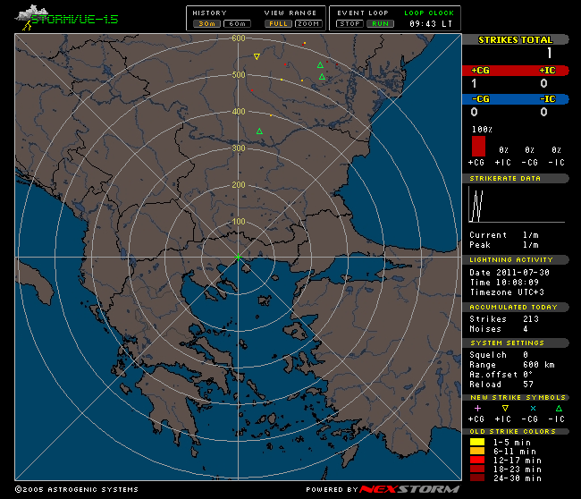This screenshot has height=499, width=581.
Task: Click the Current 1/m rate
Action: pyautogui.click(x=504, y=235)
